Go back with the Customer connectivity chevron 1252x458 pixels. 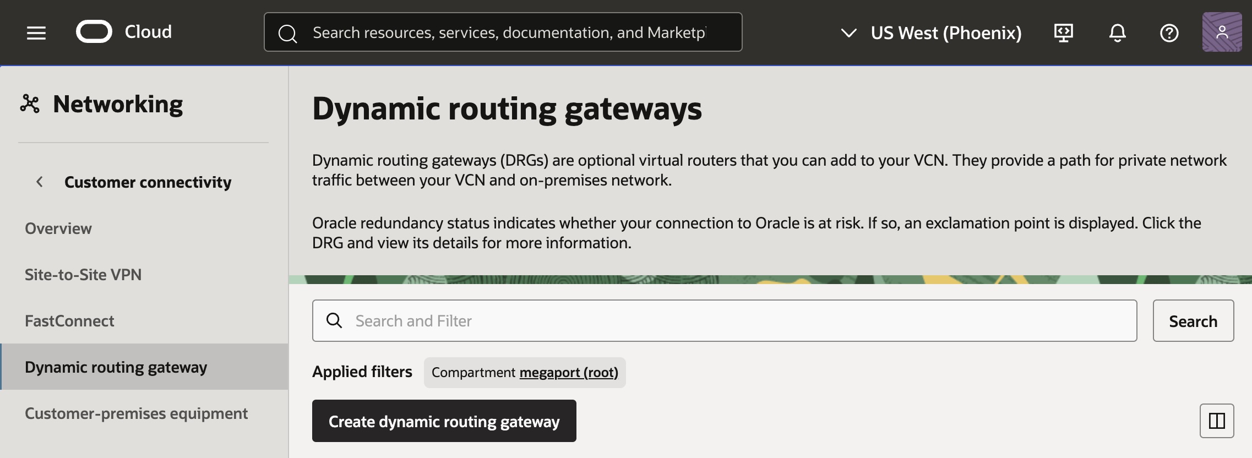point(40,182)
